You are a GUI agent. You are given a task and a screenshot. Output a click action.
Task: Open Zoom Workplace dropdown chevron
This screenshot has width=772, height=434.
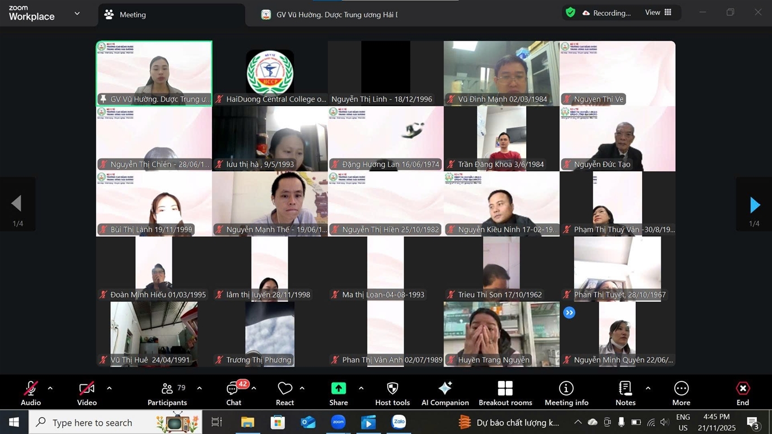[77, 14]
